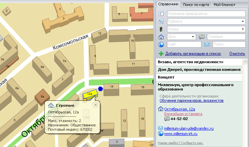This screenshot has width=249, height=147.
Task: Click building 18 on the map
Action: [142, 122]
